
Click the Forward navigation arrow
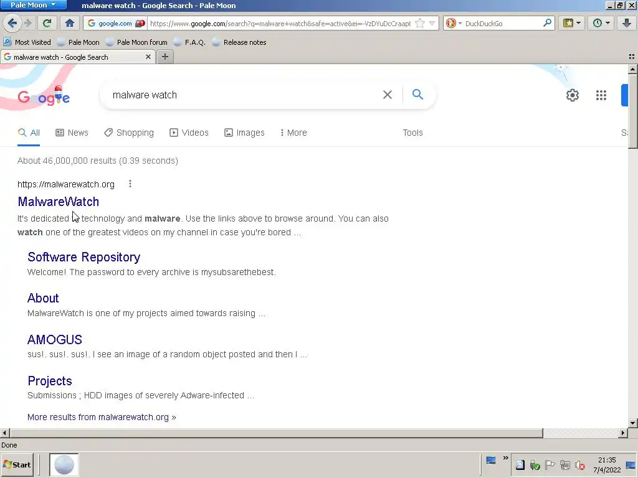pos(27,23)
